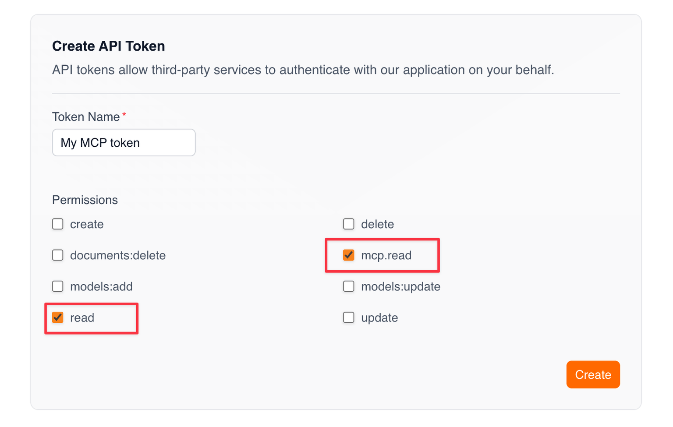Enable the delete permission checkbox
673x427 pixels.
(348, 224)
